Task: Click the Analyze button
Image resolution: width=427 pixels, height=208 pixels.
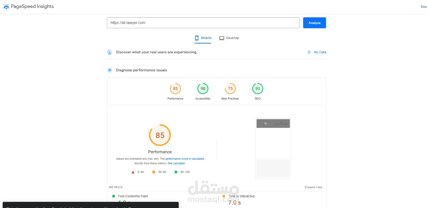Action: (314, 23)
